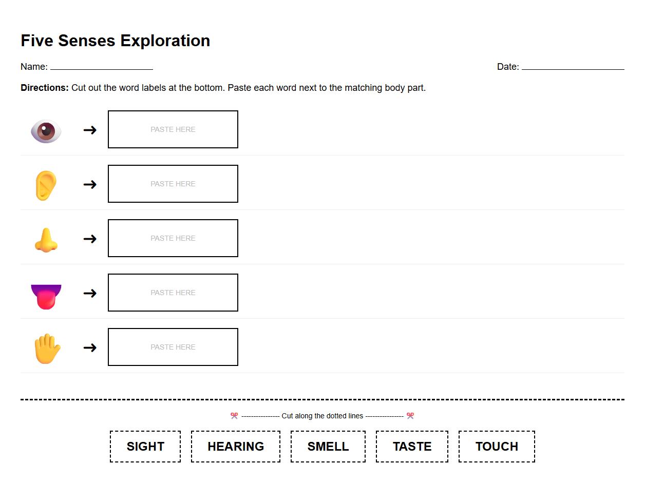Viewport: 645px width, 483px height.
Task: Select the SIGHT word label
Action: pos(145,446)
